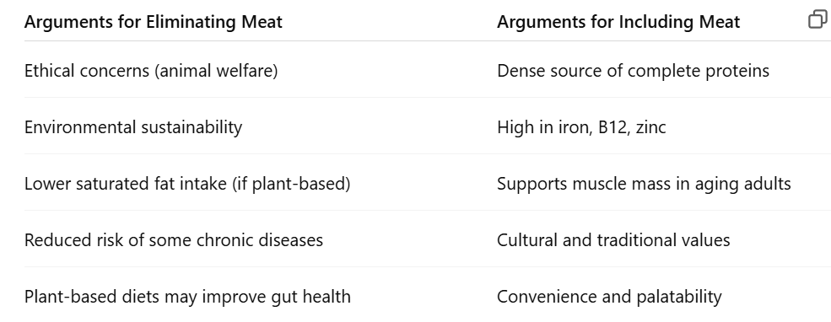Click the 'Dense source of complete proteins' cell
The width and height of the screenshot is (831, 322).
click(633, 71)
